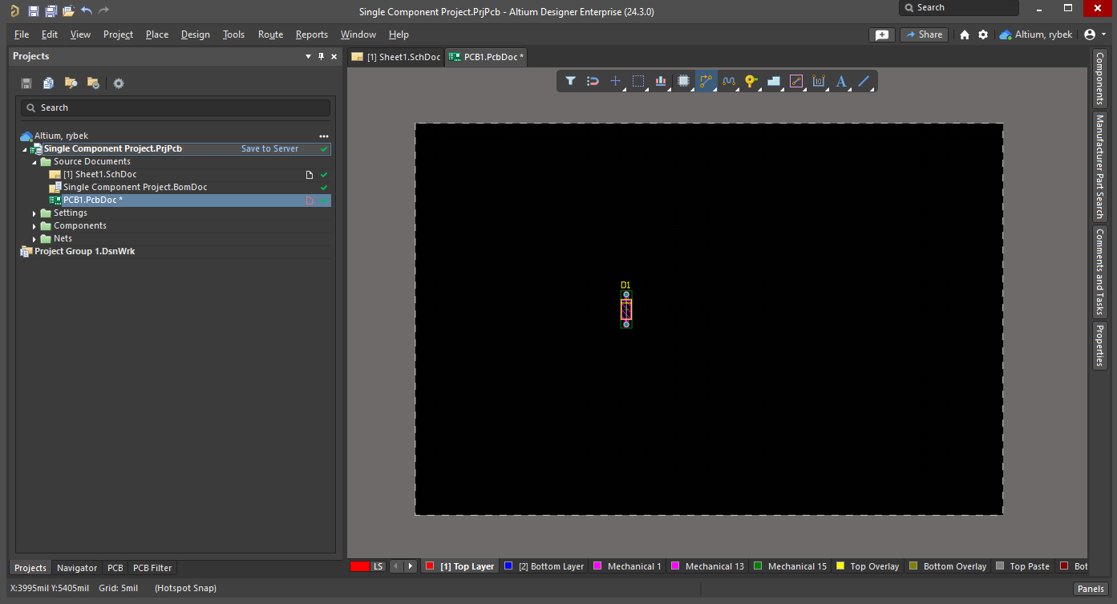Close the Projects panel
The width and height of the screenshot is (1117, 604).
point(334,56)
